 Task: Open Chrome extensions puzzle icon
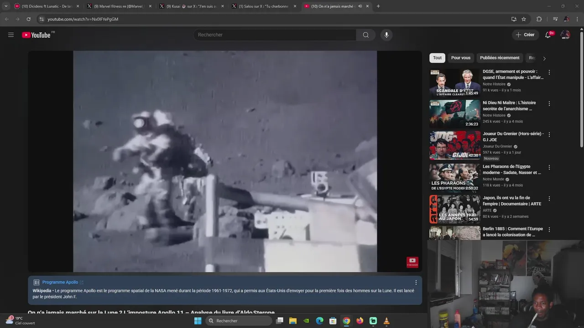click(539, 19)
